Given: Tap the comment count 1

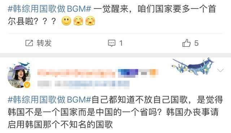Looking at the screenshot, I should (x=121, y=43).
